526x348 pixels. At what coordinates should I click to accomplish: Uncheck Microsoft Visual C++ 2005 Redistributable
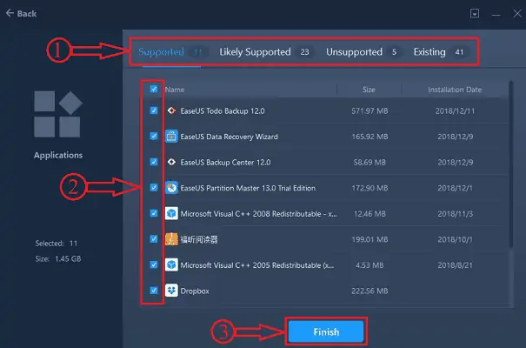(154, 264)
